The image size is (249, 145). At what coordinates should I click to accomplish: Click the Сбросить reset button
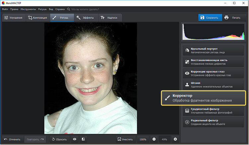click(x=59, y=139)
